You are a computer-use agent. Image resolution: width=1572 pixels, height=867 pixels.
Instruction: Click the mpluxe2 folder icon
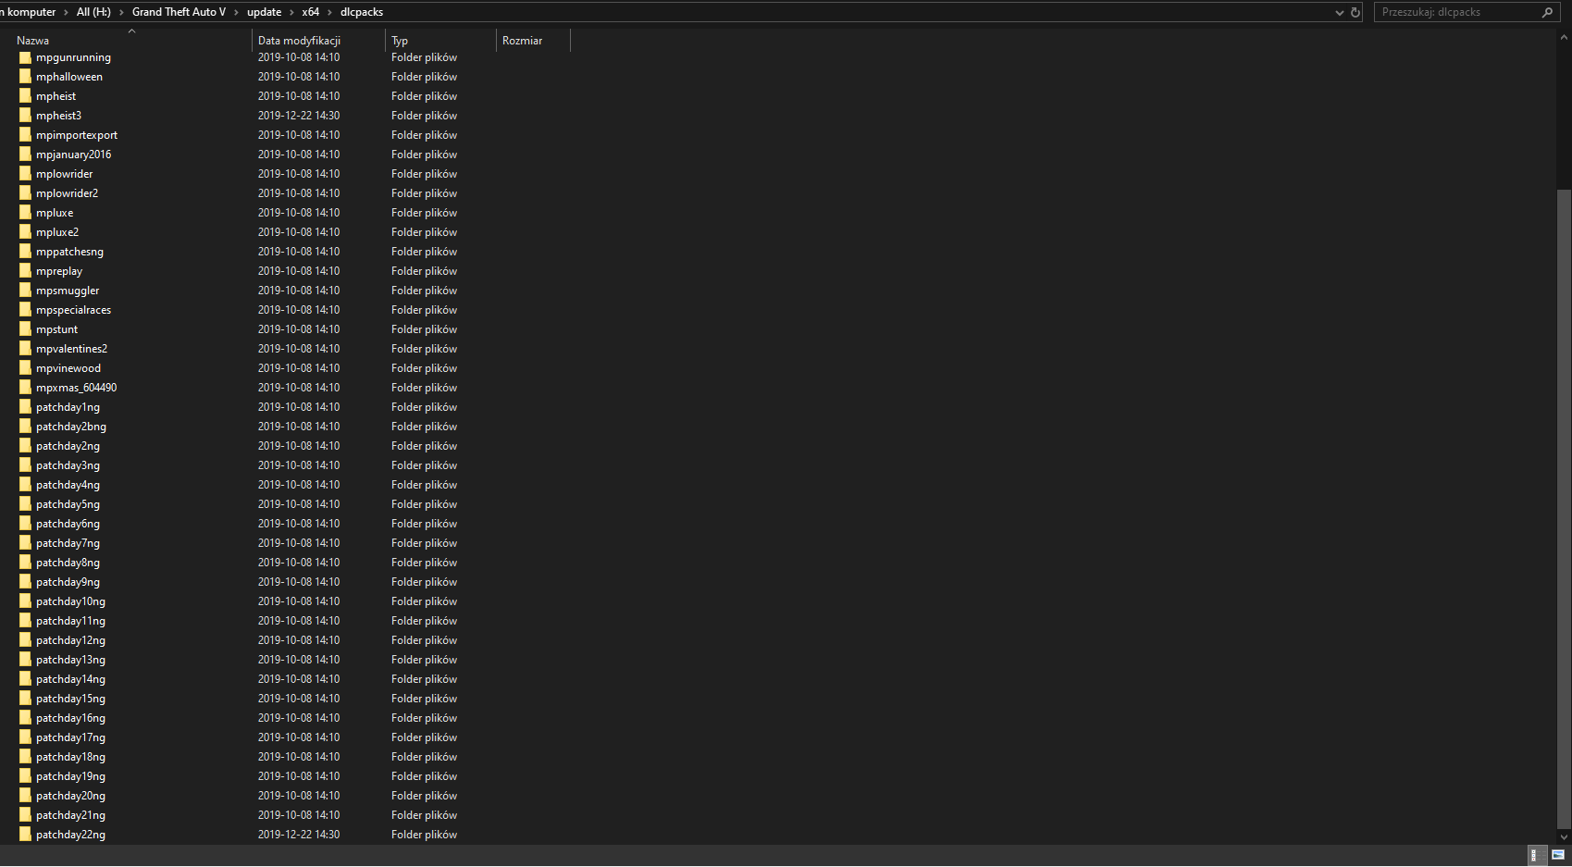(x=25, y=232)
